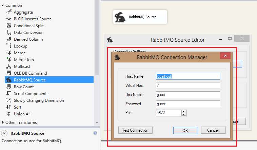Collapse the Common toolbox section
Screen dimensions: 257x150
(3, 5)
